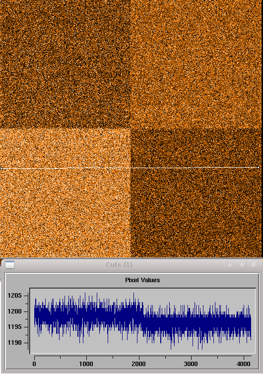This screenshot has width=263, height=374.
Task: Click the 4000 x-axis tick label
Action: click(243, 364)
